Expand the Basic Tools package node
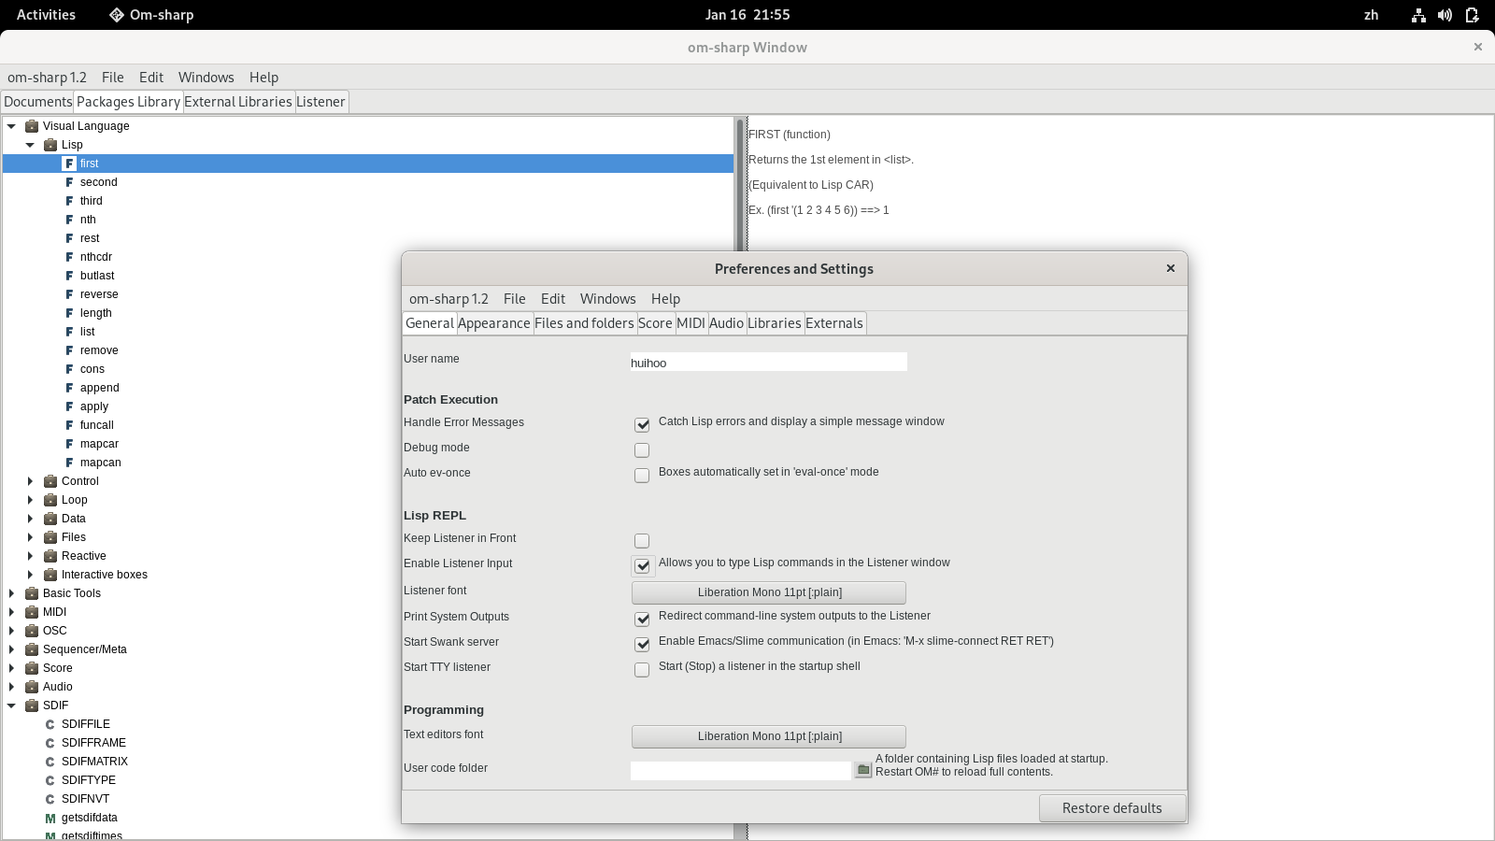 11,593
